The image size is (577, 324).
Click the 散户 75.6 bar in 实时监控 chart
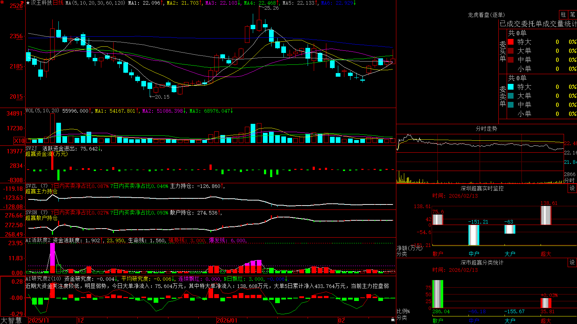pos(438,220)
